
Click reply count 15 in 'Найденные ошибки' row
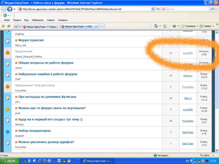[x=171, y=76]
